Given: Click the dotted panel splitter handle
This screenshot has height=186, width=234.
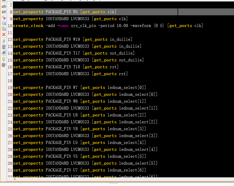Looking at the screenshot, I should pyautogui.click(x=113, y=183).
